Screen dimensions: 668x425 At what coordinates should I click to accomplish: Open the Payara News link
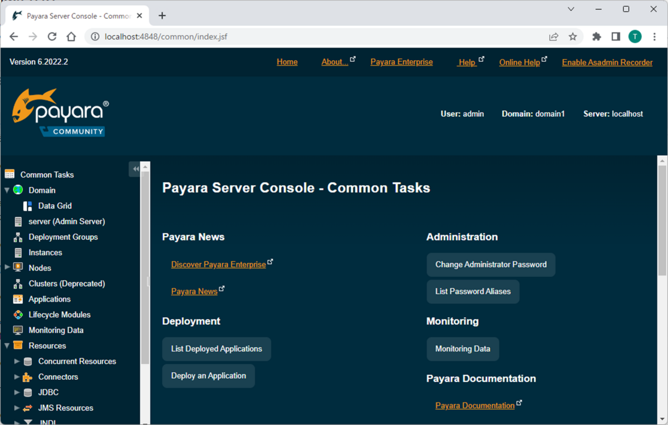pos(194,291)
